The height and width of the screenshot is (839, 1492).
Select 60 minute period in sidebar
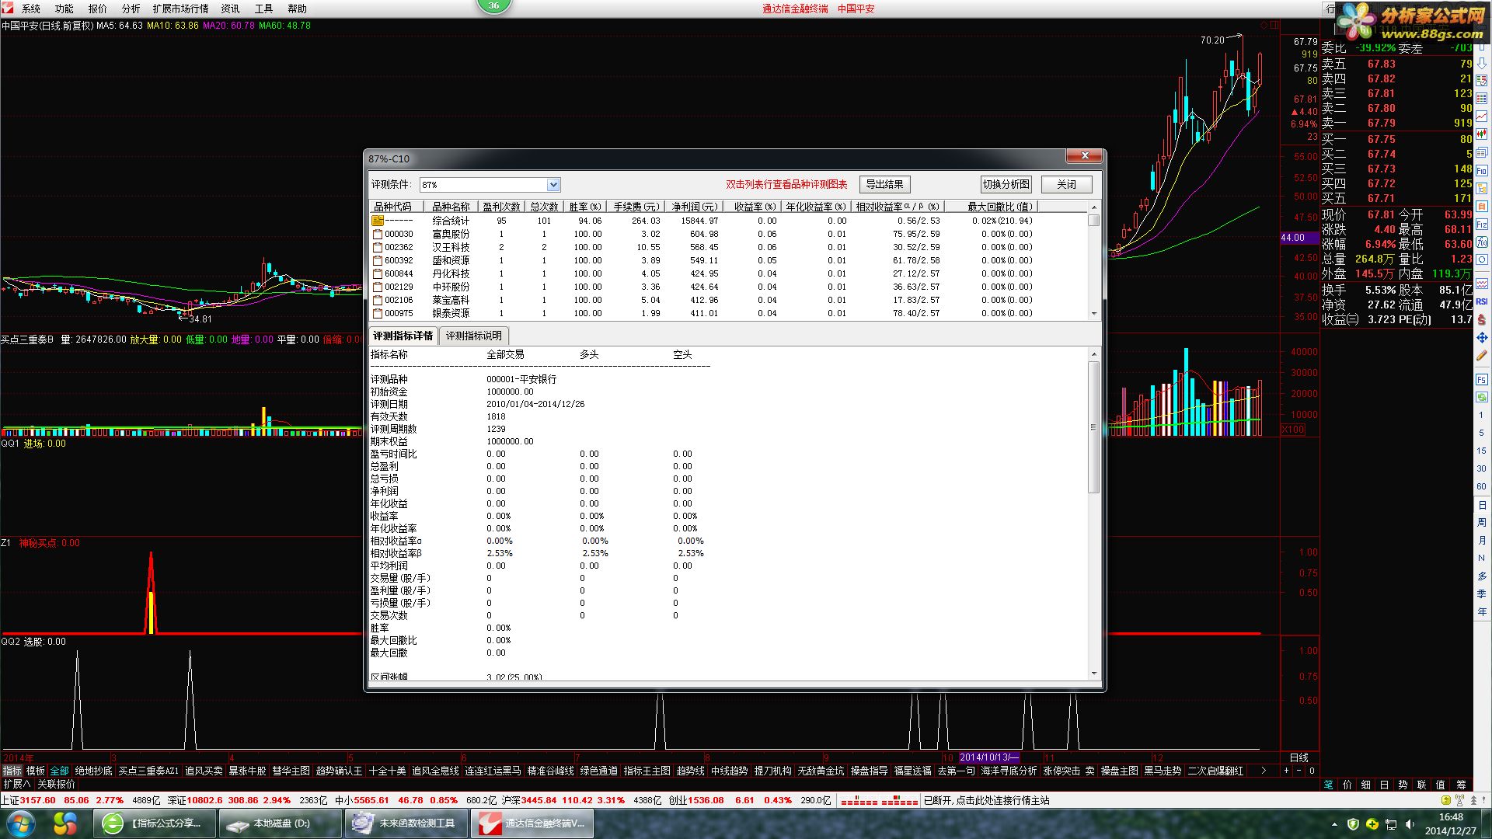pos(1482,486)
